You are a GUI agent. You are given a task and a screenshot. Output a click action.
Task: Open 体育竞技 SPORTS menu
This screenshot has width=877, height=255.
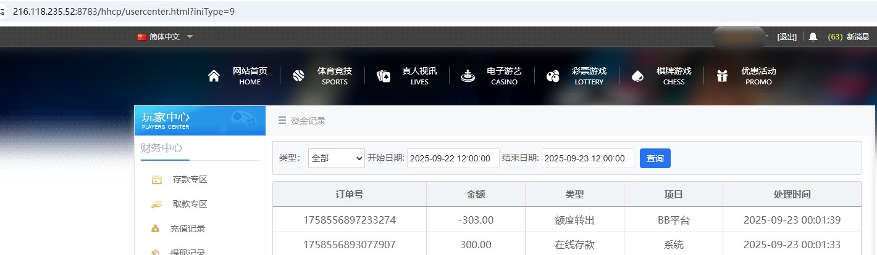click(335, 76)
